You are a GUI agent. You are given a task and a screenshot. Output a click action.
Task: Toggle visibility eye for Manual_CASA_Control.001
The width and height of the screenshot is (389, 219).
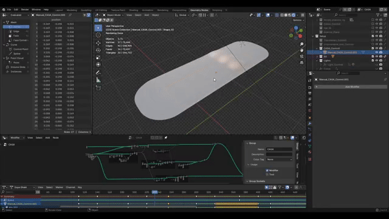(x=377, y=52)
